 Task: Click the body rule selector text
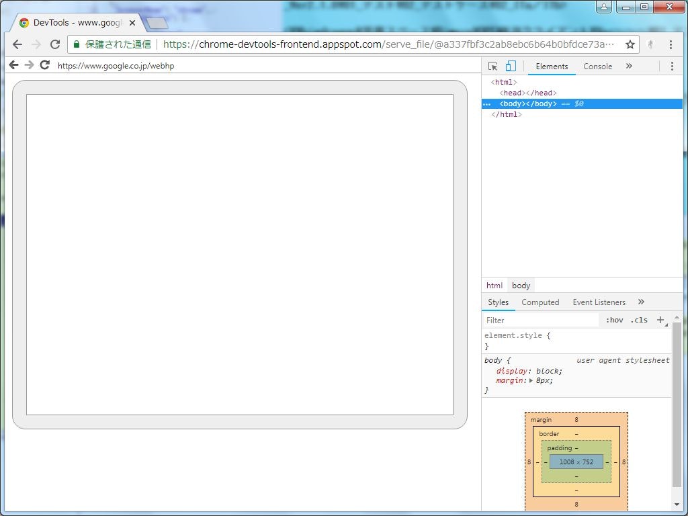pyautogui.click(x=492, y=360)
